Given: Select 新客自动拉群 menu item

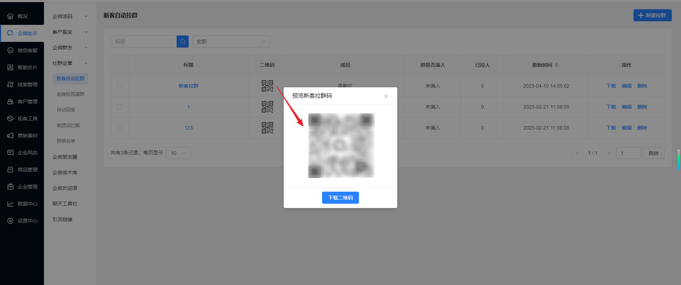Looking at the screenshot, I should [70, 79].
